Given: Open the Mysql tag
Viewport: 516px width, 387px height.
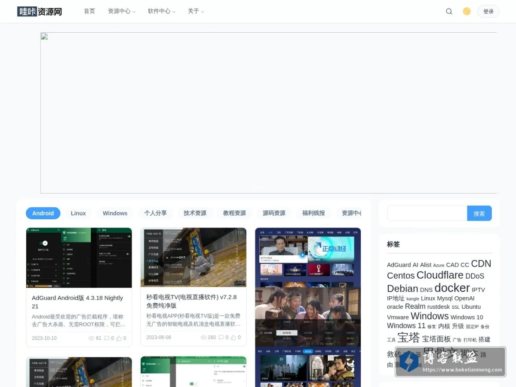Looking at the screenshot, I should click(x=445, y=298).
